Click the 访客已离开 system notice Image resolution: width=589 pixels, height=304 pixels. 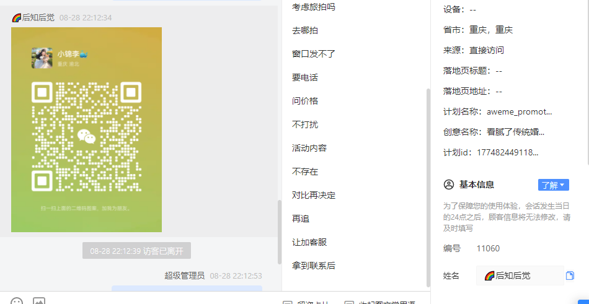coord(137,251)
